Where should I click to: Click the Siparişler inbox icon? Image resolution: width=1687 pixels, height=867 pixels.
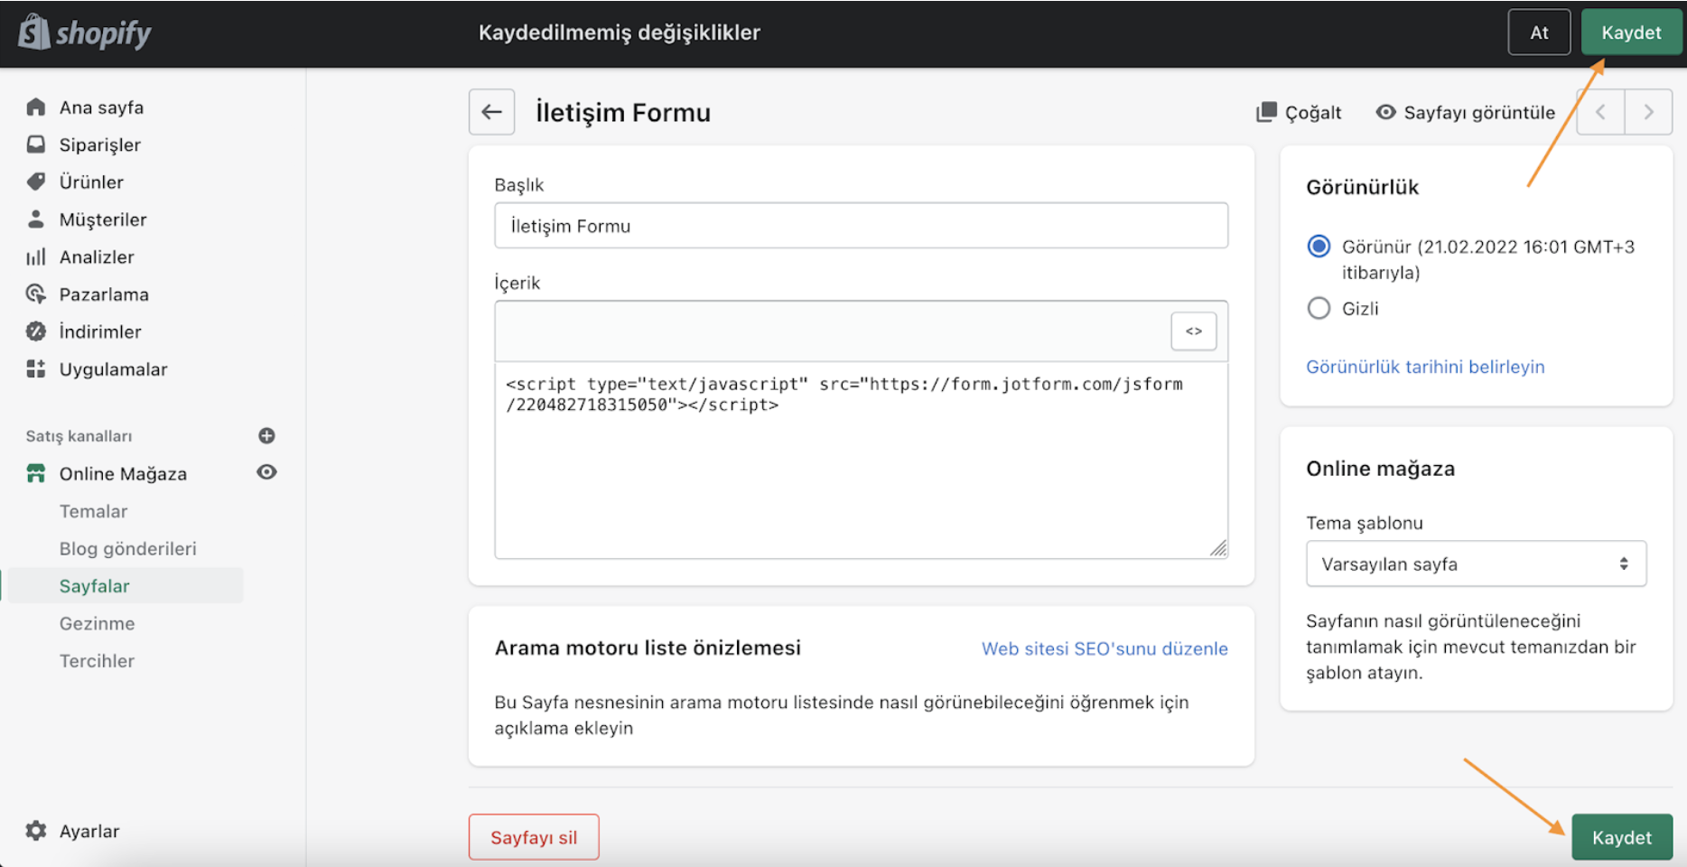(x=36, y=144)
